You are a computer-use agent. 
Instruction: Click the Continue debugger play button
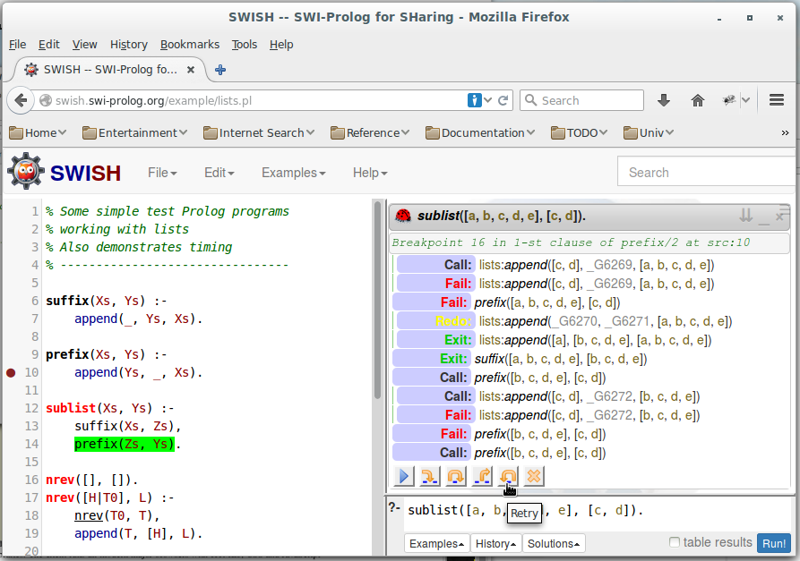pos(403,477)
